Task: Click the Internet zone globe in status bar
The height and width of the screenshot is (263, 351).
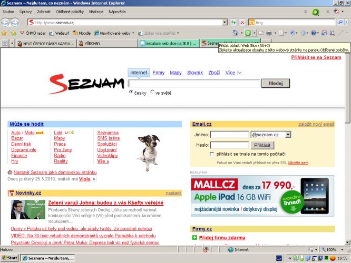Action: pyautogui.click(x=231, y=250)
